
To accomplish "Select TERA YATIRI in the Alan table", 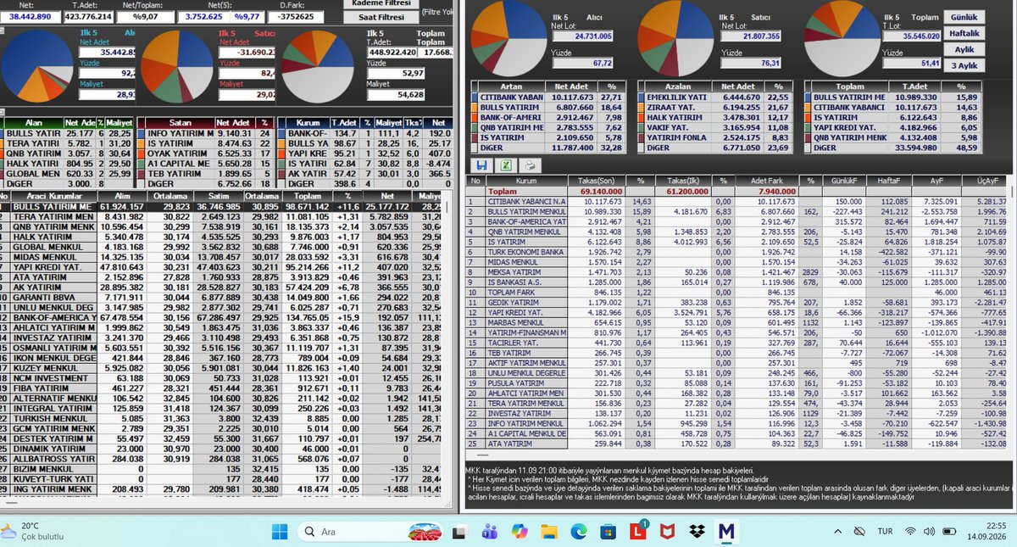I will pos(69,142).
